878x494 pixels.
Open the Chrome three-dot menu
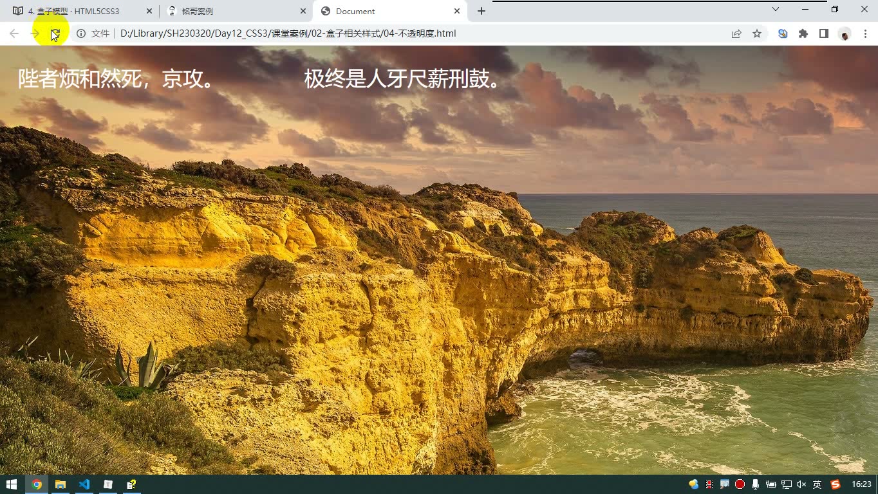865,33
